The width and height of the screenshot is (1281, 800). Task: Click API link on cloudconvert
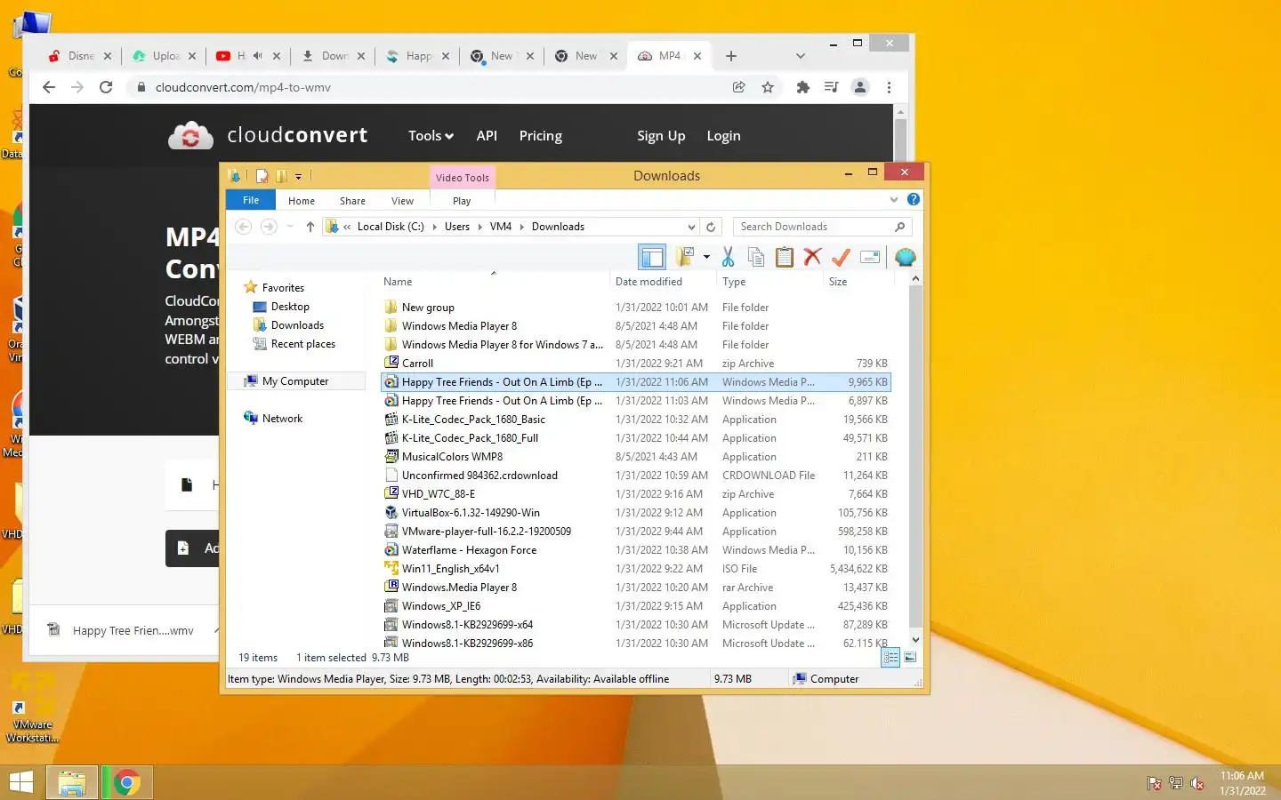click(487, 136)
